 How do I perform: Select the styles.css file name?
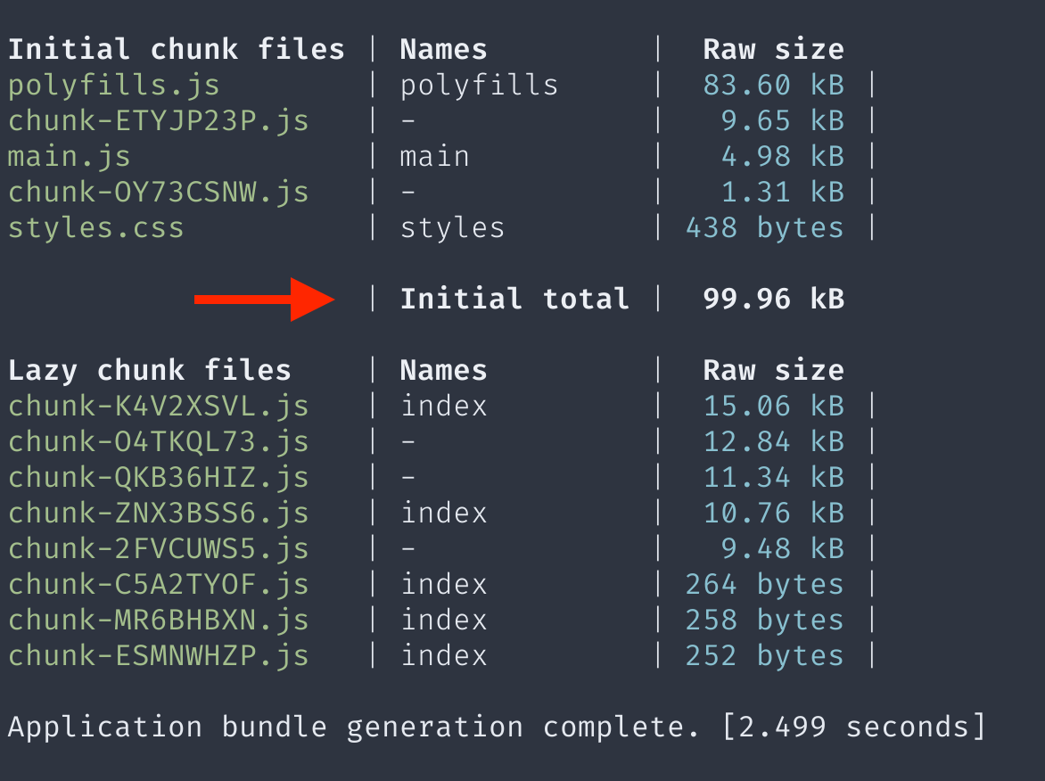tap(95, 227)
